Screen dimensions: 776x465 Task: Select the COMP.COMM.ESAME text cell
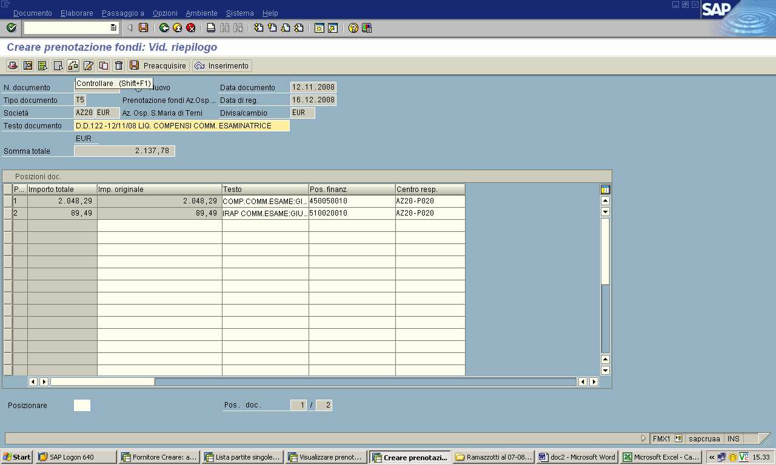click(266, 201)
